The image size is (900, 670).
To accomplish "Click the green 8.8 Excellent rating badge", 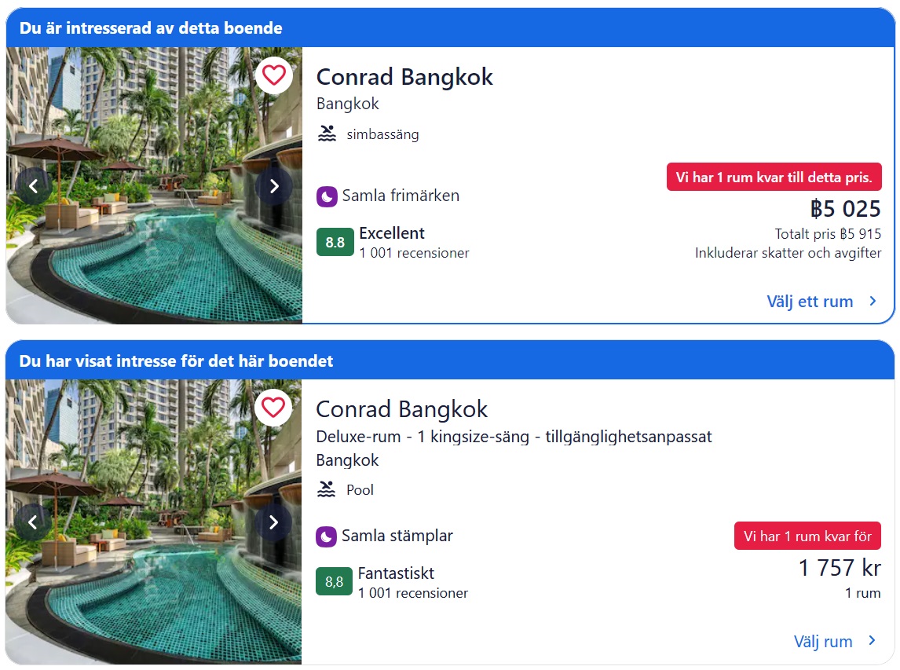I will coord(335,242).
